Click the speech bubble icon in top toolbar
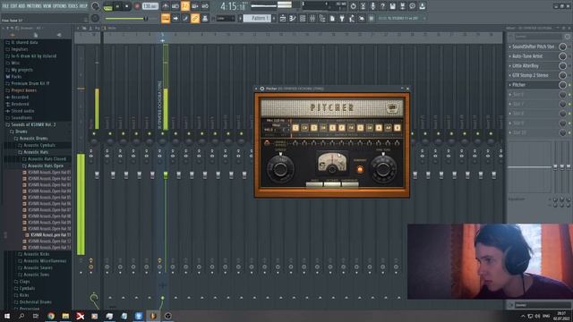This screenshot has width=573, height=322. (412, 6)
